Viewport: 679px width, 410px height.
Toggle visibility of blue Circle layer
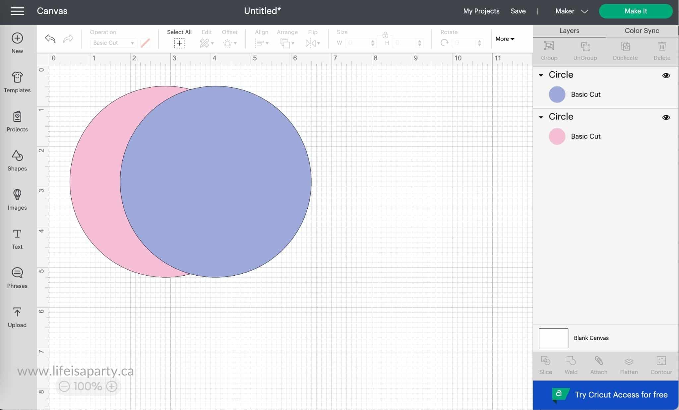[666, 75]
